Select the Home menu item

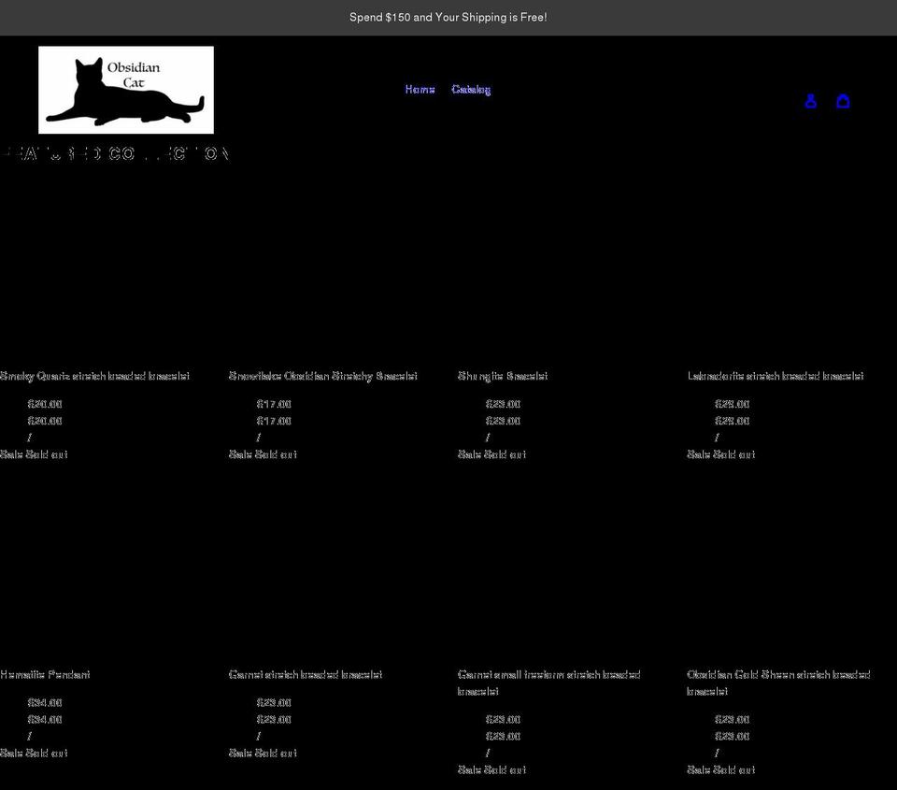[420, 89]
